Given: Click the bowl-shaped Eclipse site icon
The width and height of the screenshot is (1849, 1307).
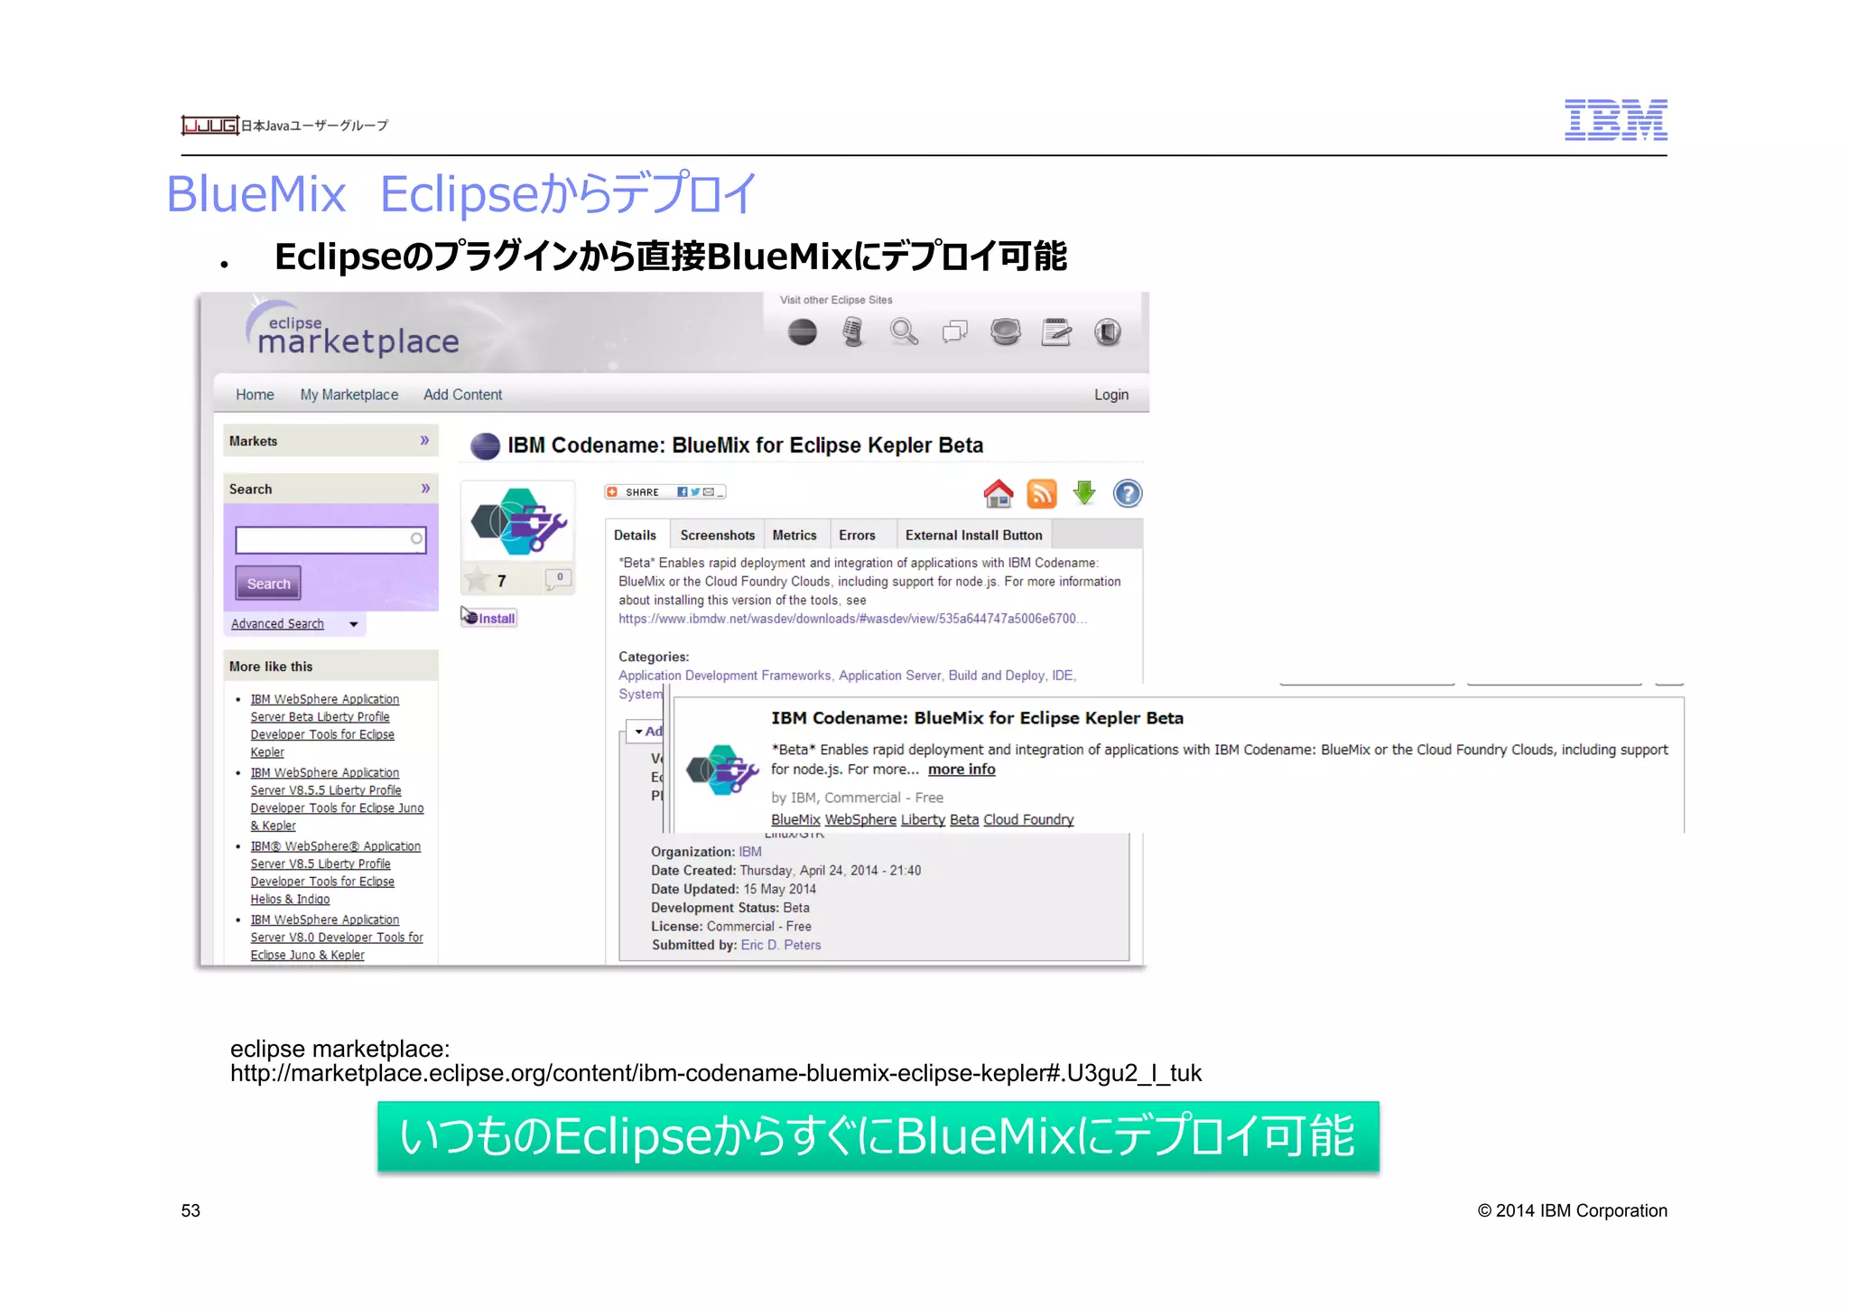Looking at the screenshot, I should pyautogui.click(x=1005, y=332).
